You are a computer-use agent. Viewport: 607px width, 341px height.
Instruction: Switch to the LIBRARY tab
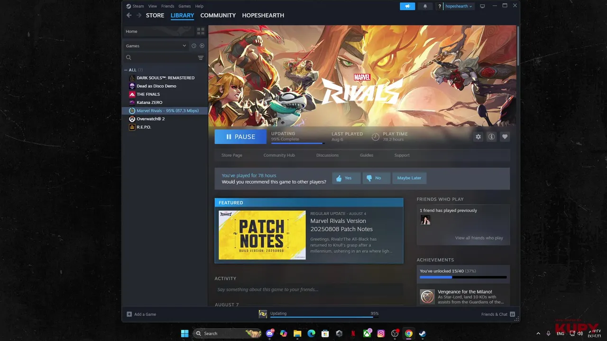click(x=182, y=15)
